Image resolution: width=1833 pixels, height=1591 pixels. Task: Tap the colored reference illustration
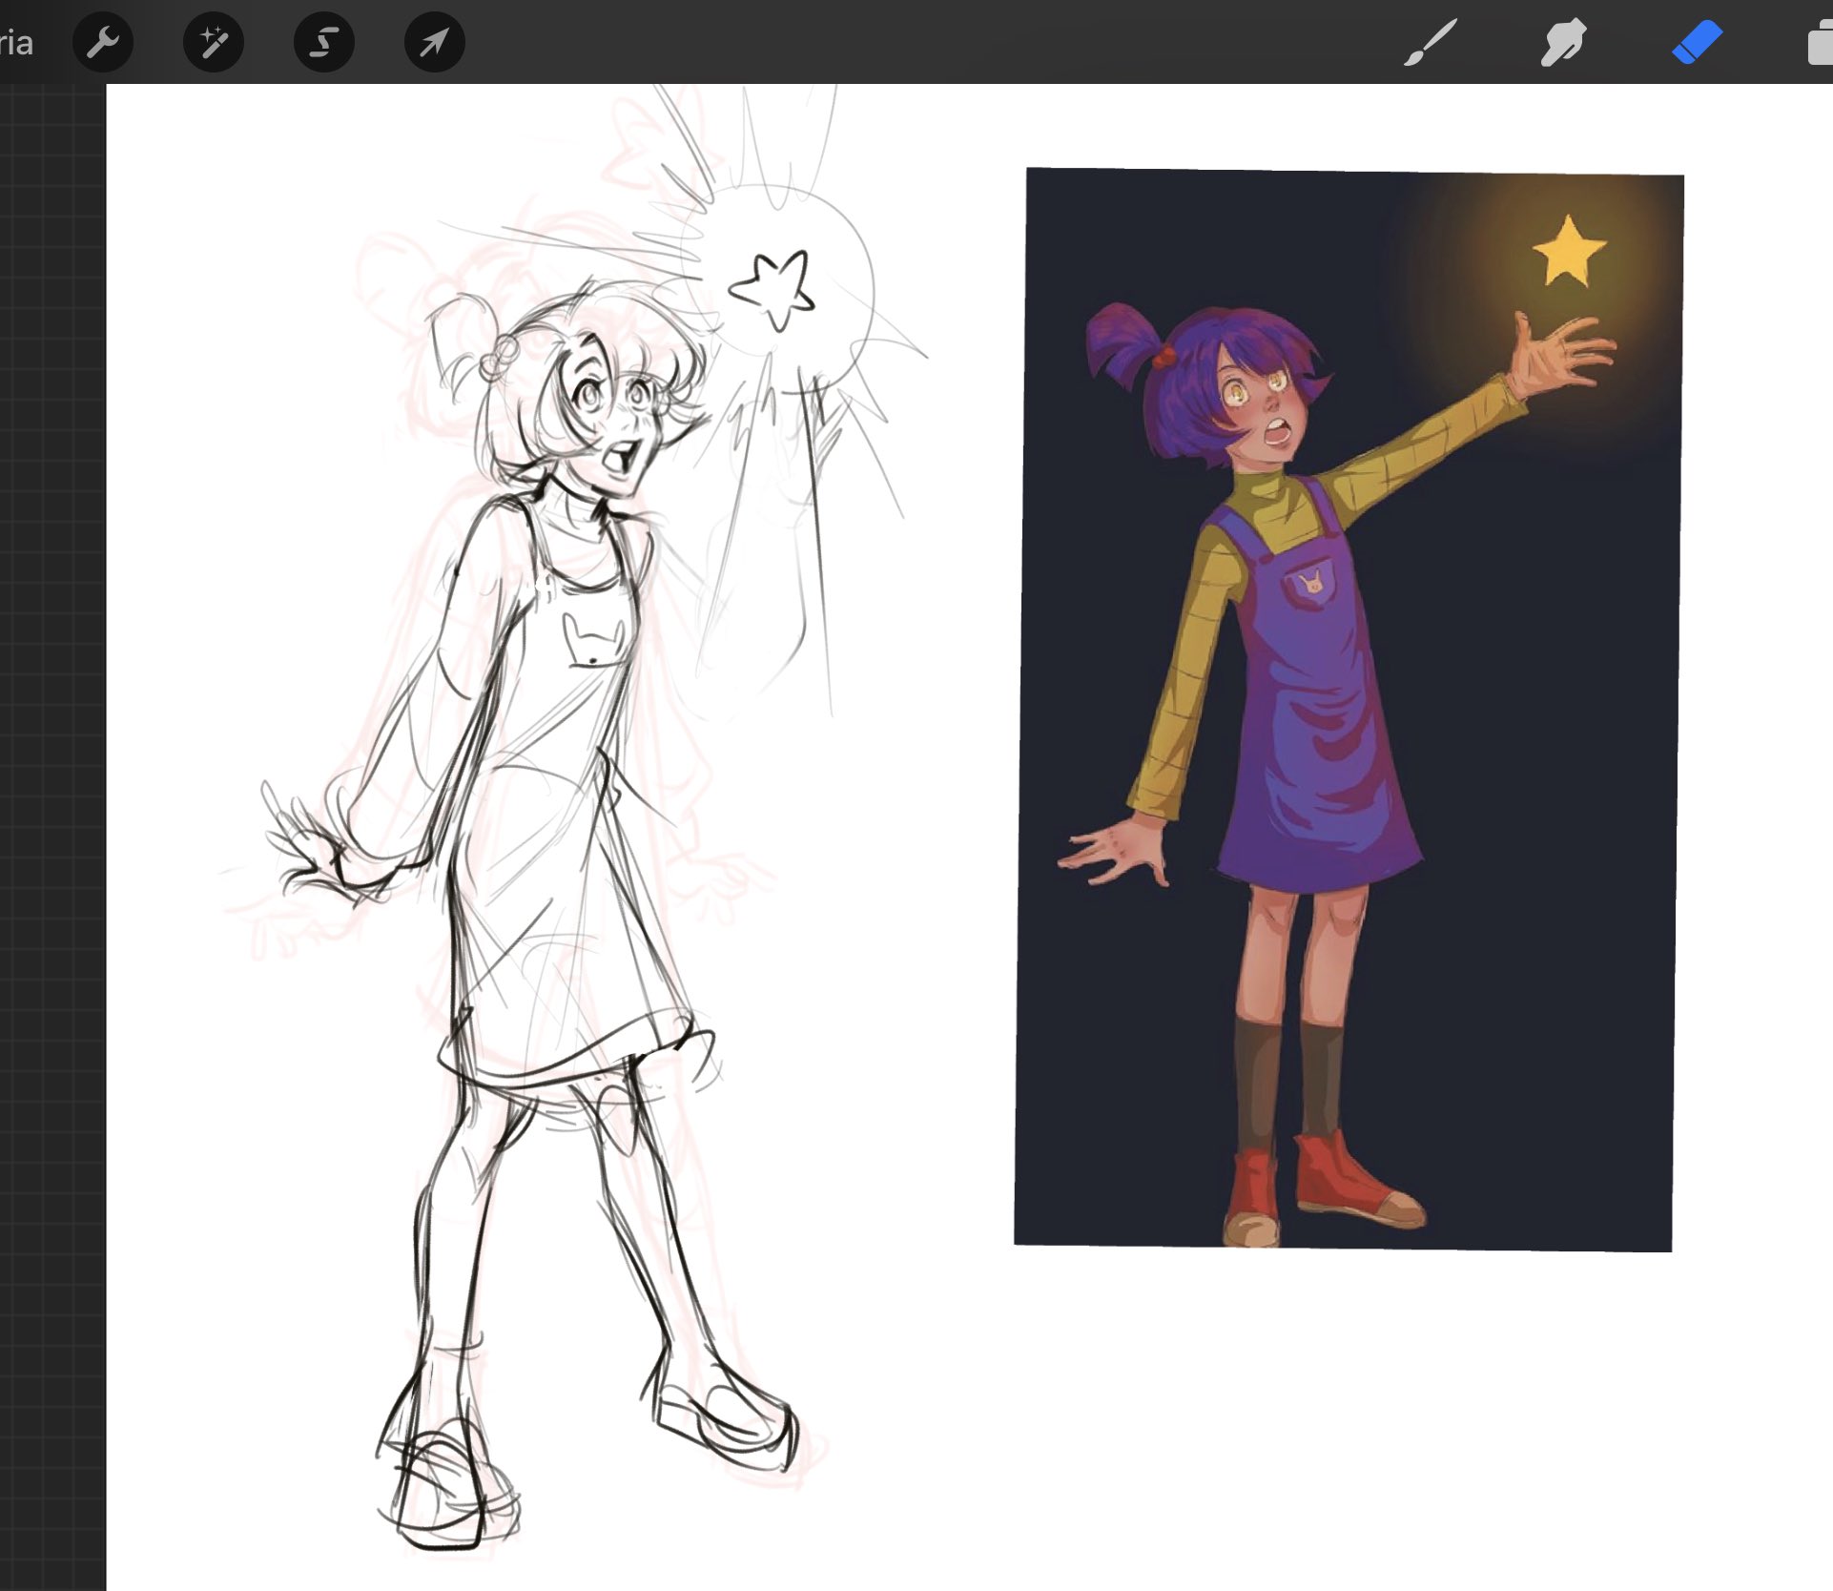(1348, 710)
